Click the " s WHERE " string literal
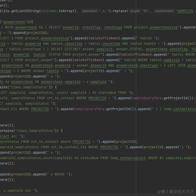 [59, 174]
